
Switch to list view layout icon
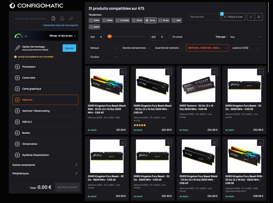coord(250,17)
